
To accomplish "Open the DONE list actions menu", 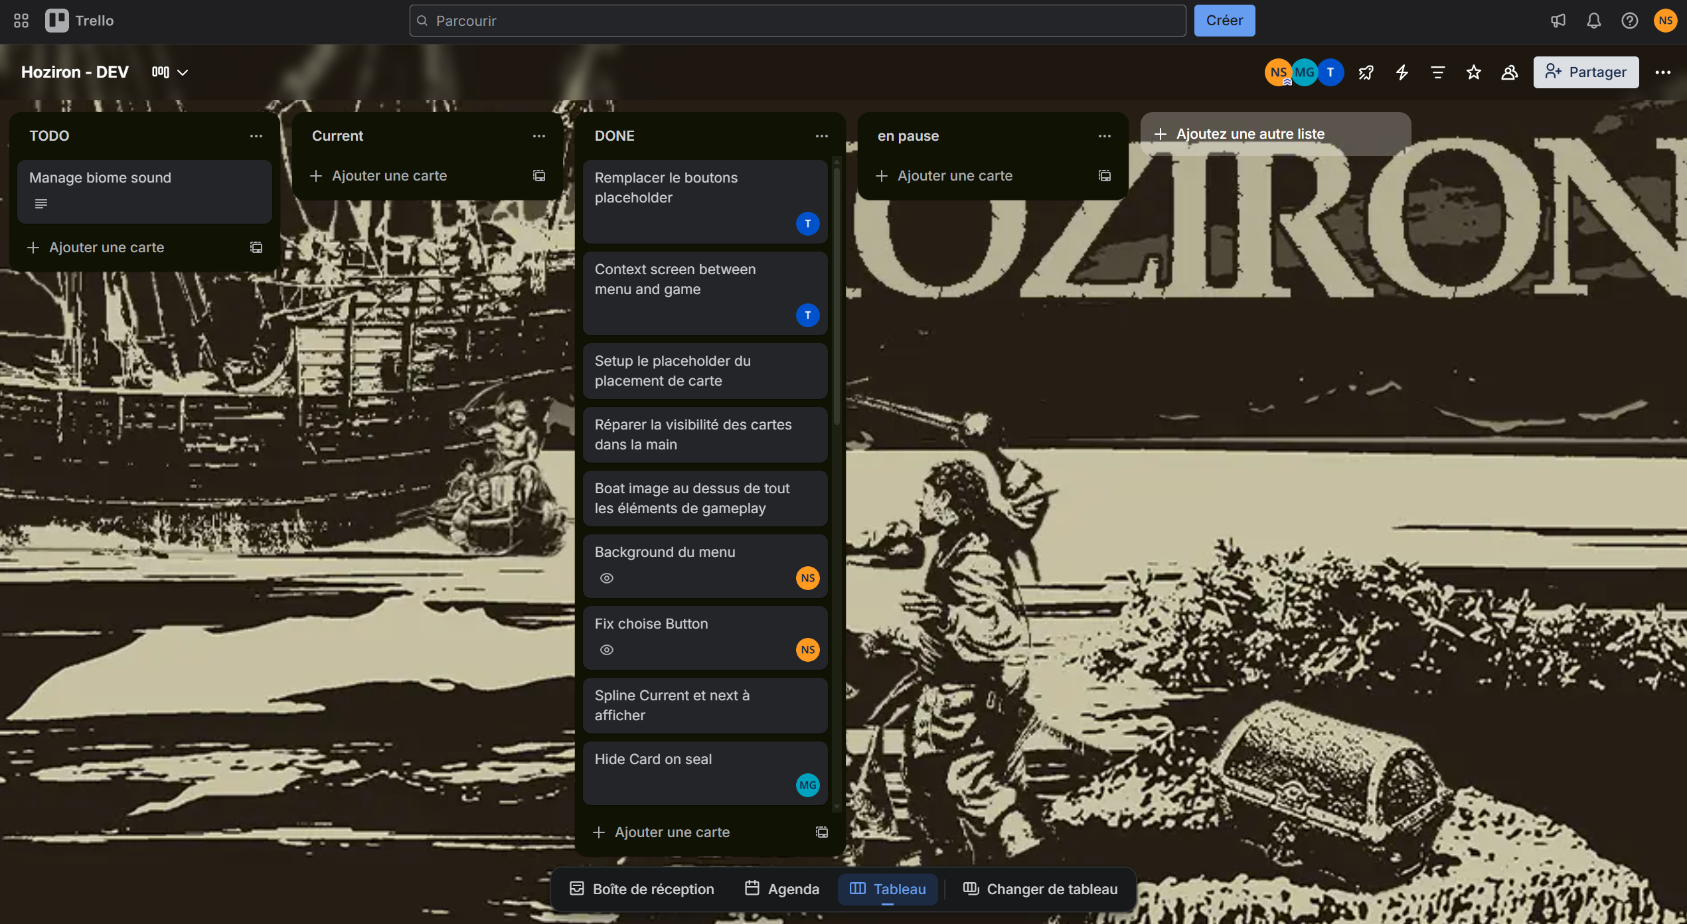I will point(822,135).
